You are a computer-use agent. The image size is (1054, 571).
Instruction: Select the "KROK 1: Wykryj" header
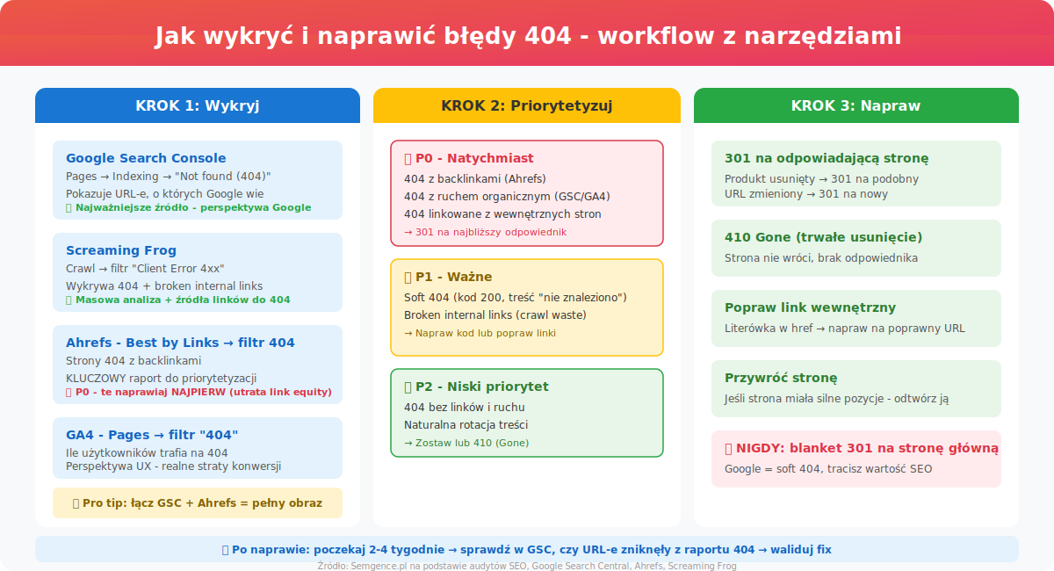point(198,105)
